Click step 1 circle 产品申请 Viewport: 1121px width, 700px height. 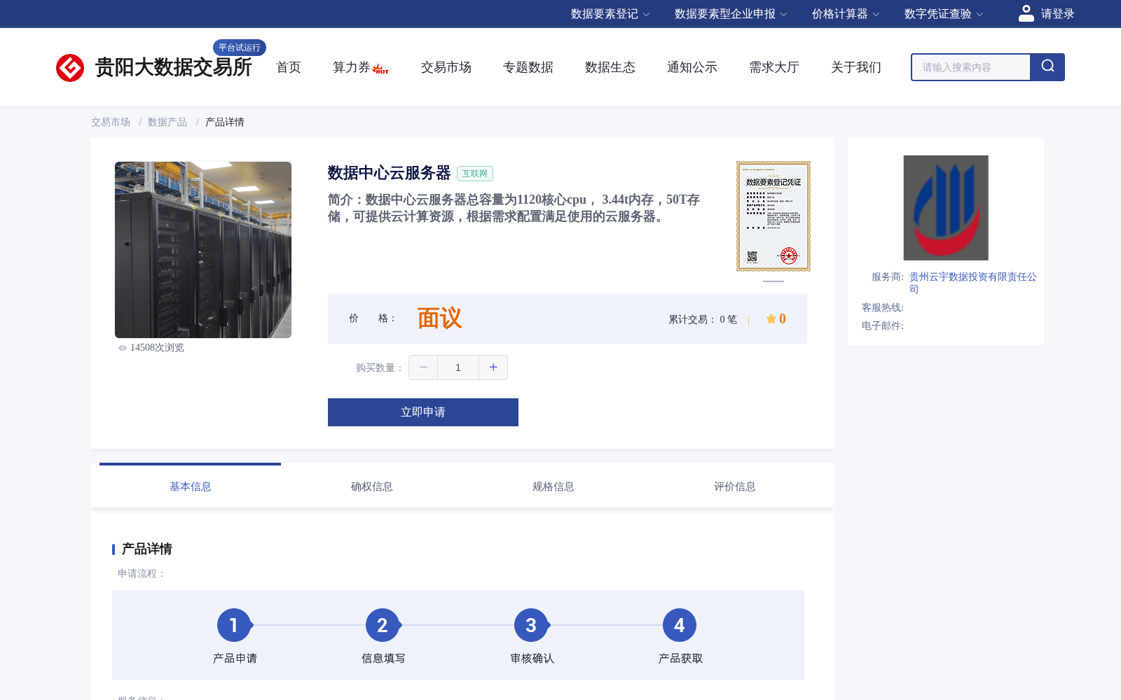point(234,625)
